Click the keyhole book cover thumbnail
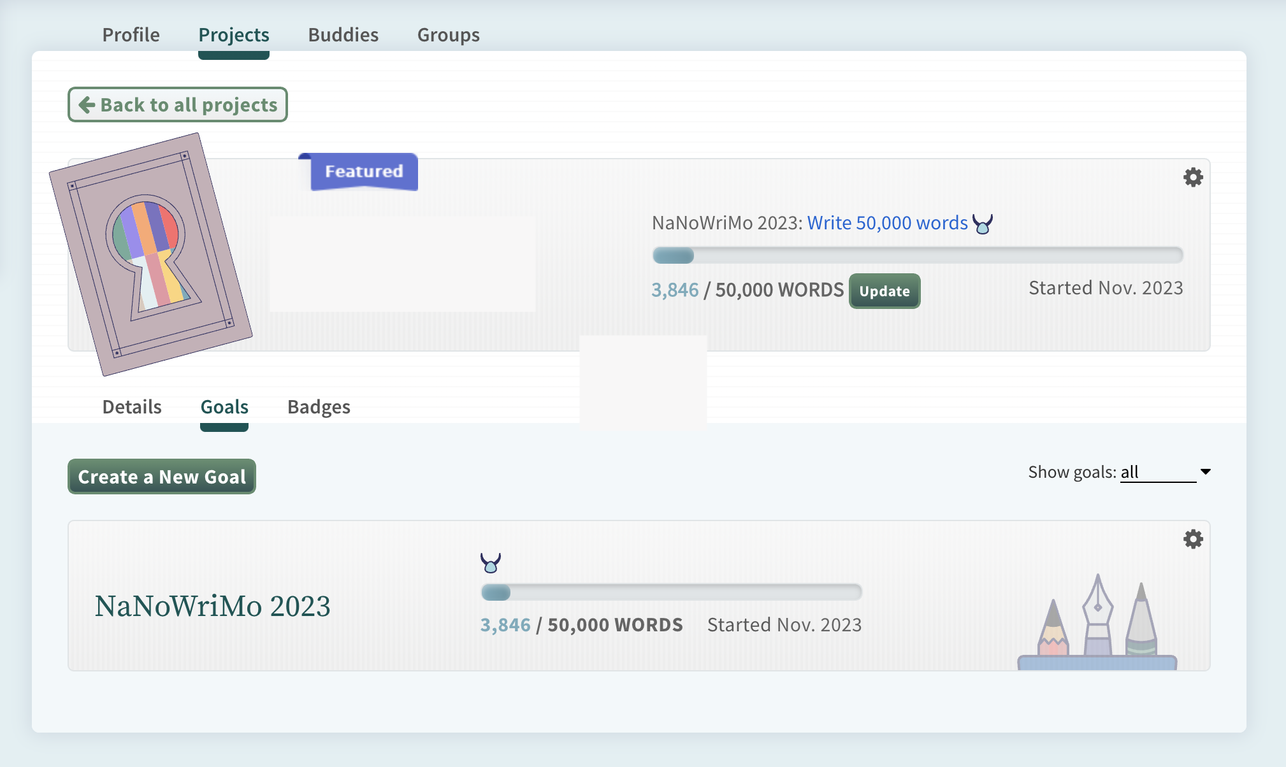This screenshot has height=767, width=1286. [151, 254]
